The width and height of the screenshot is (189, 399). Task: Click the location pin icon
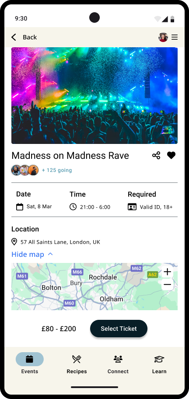click(14, 242)
